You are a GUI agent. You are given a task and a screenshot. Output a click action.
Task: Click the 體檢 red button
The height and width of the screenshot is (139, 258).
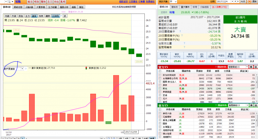click(43, 2)
